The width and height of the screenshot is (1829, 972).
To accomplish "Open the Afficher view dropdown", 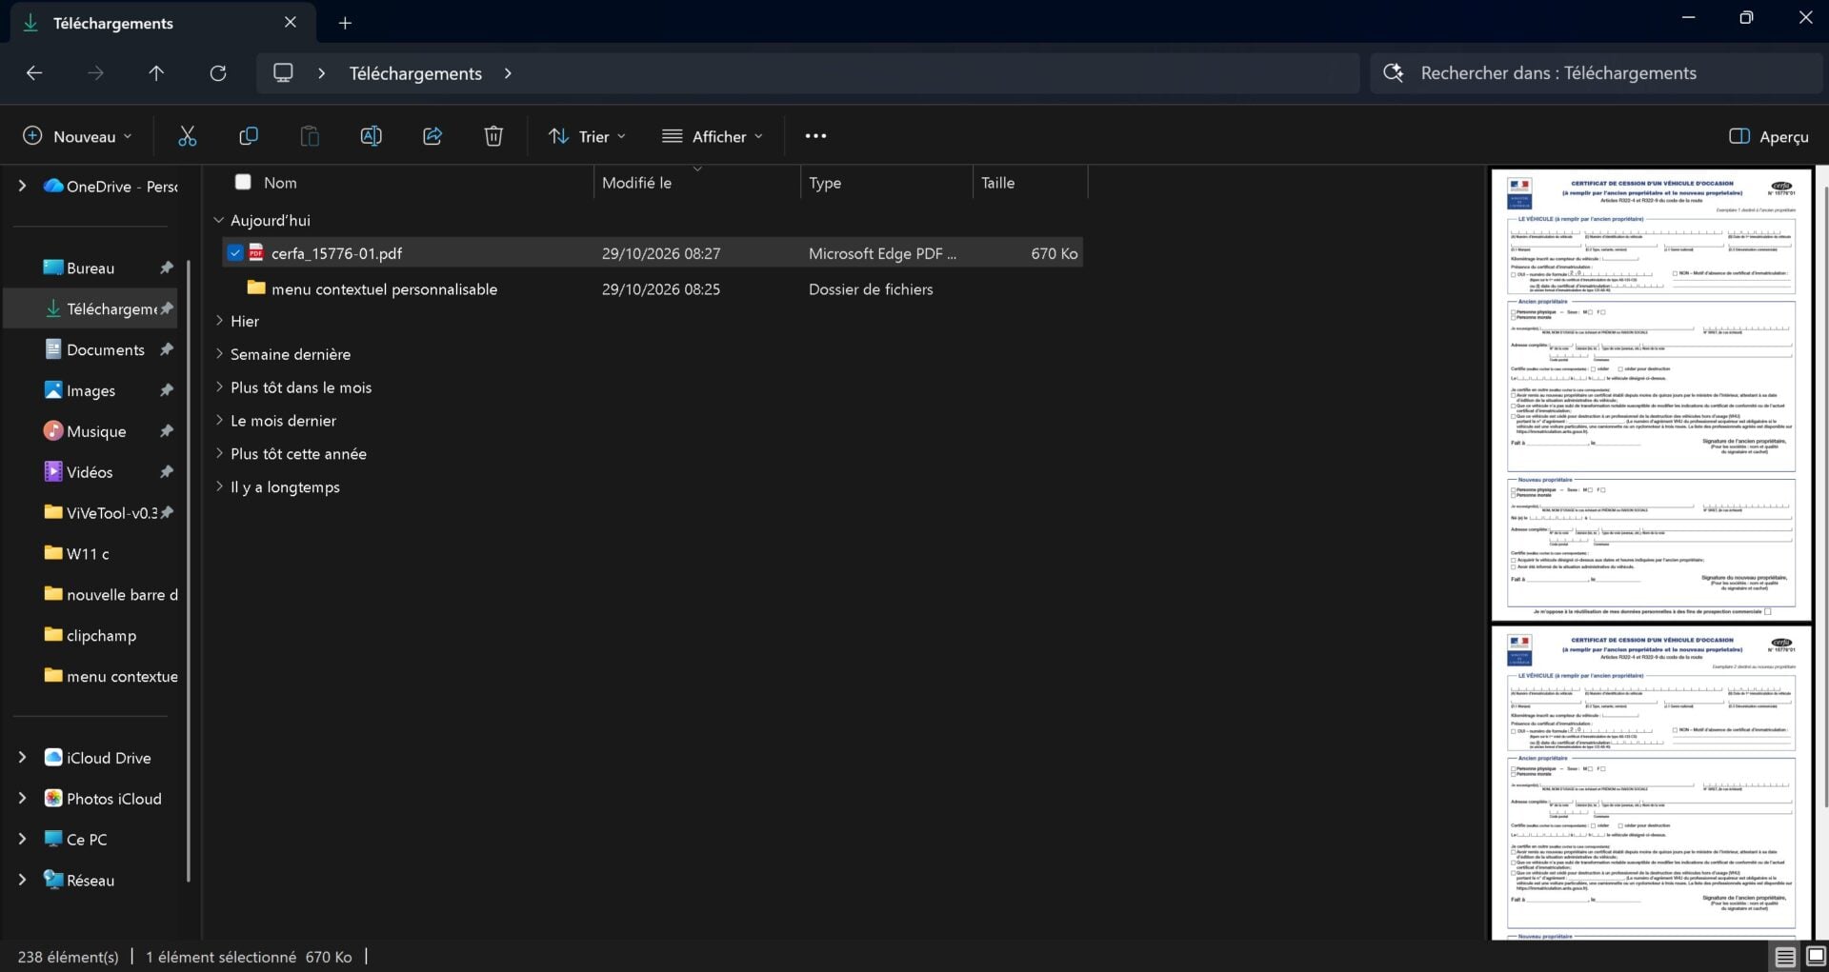I will coord(713,136).
